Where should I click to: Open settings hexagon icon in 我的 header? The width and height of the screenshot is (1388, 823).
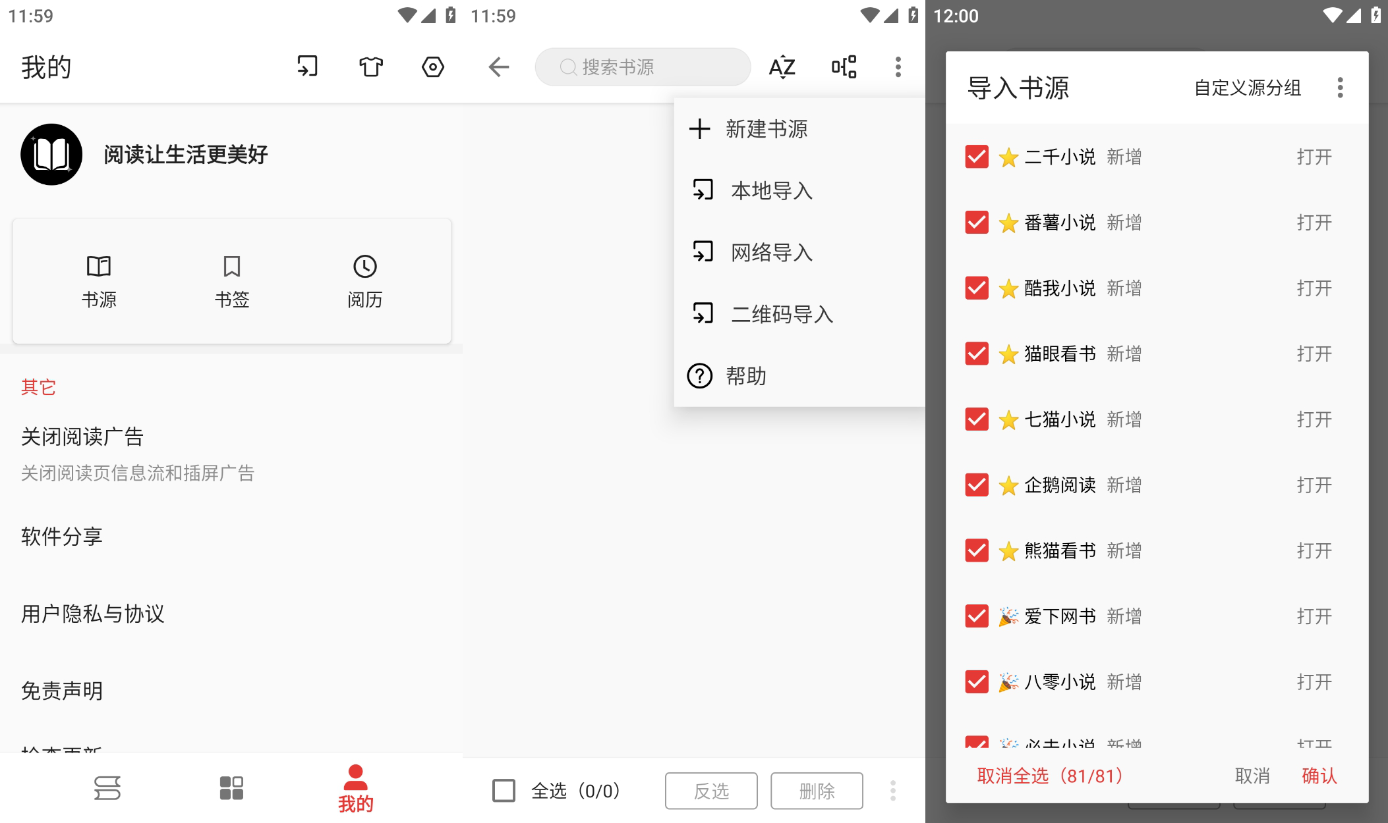pos(433,66)
